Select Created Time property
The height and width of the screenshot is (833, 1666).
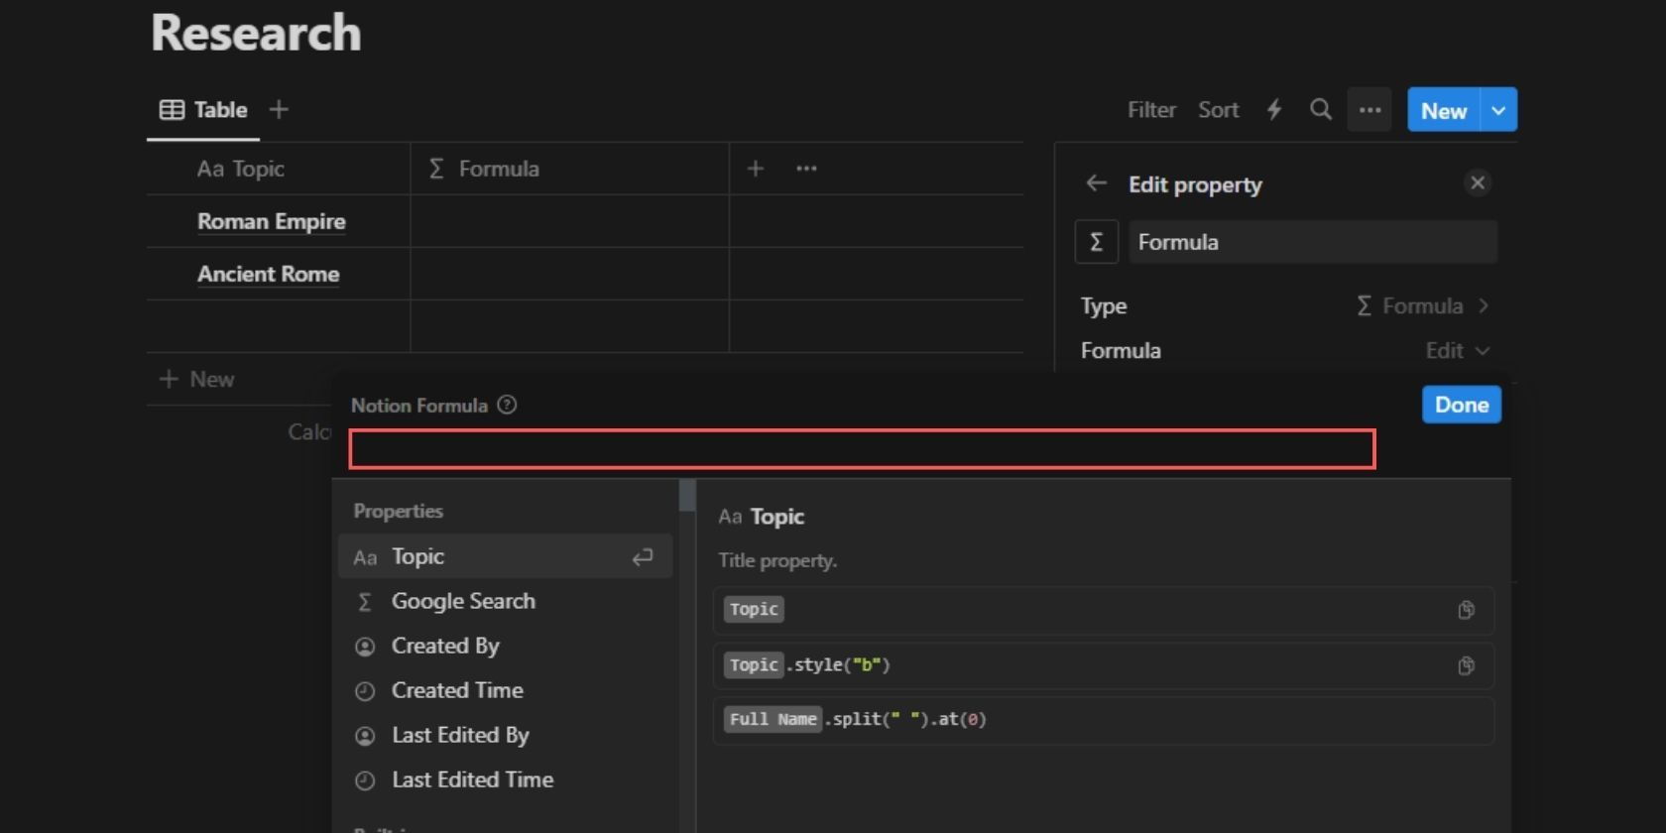[x=457, y=690]
